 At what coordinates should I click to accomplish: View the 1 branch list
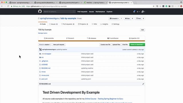click(x=70, y=38)
